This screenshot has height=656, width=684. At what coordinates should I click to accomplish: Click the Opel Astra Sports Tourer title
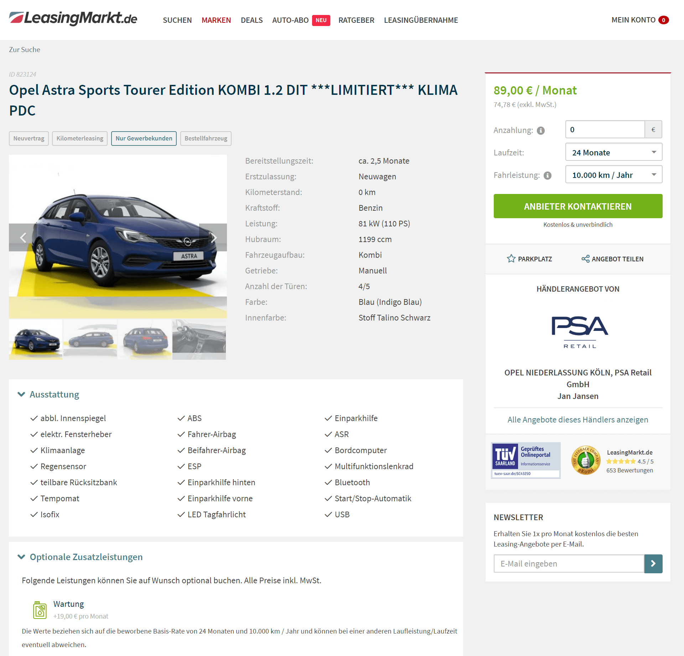[x=233, y=100]
